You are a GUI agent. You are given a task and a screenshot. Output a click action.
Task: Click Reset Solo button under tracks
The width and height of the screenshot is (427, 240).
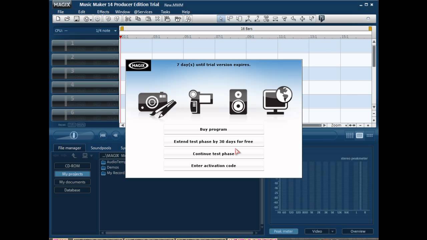coord(72,125)
